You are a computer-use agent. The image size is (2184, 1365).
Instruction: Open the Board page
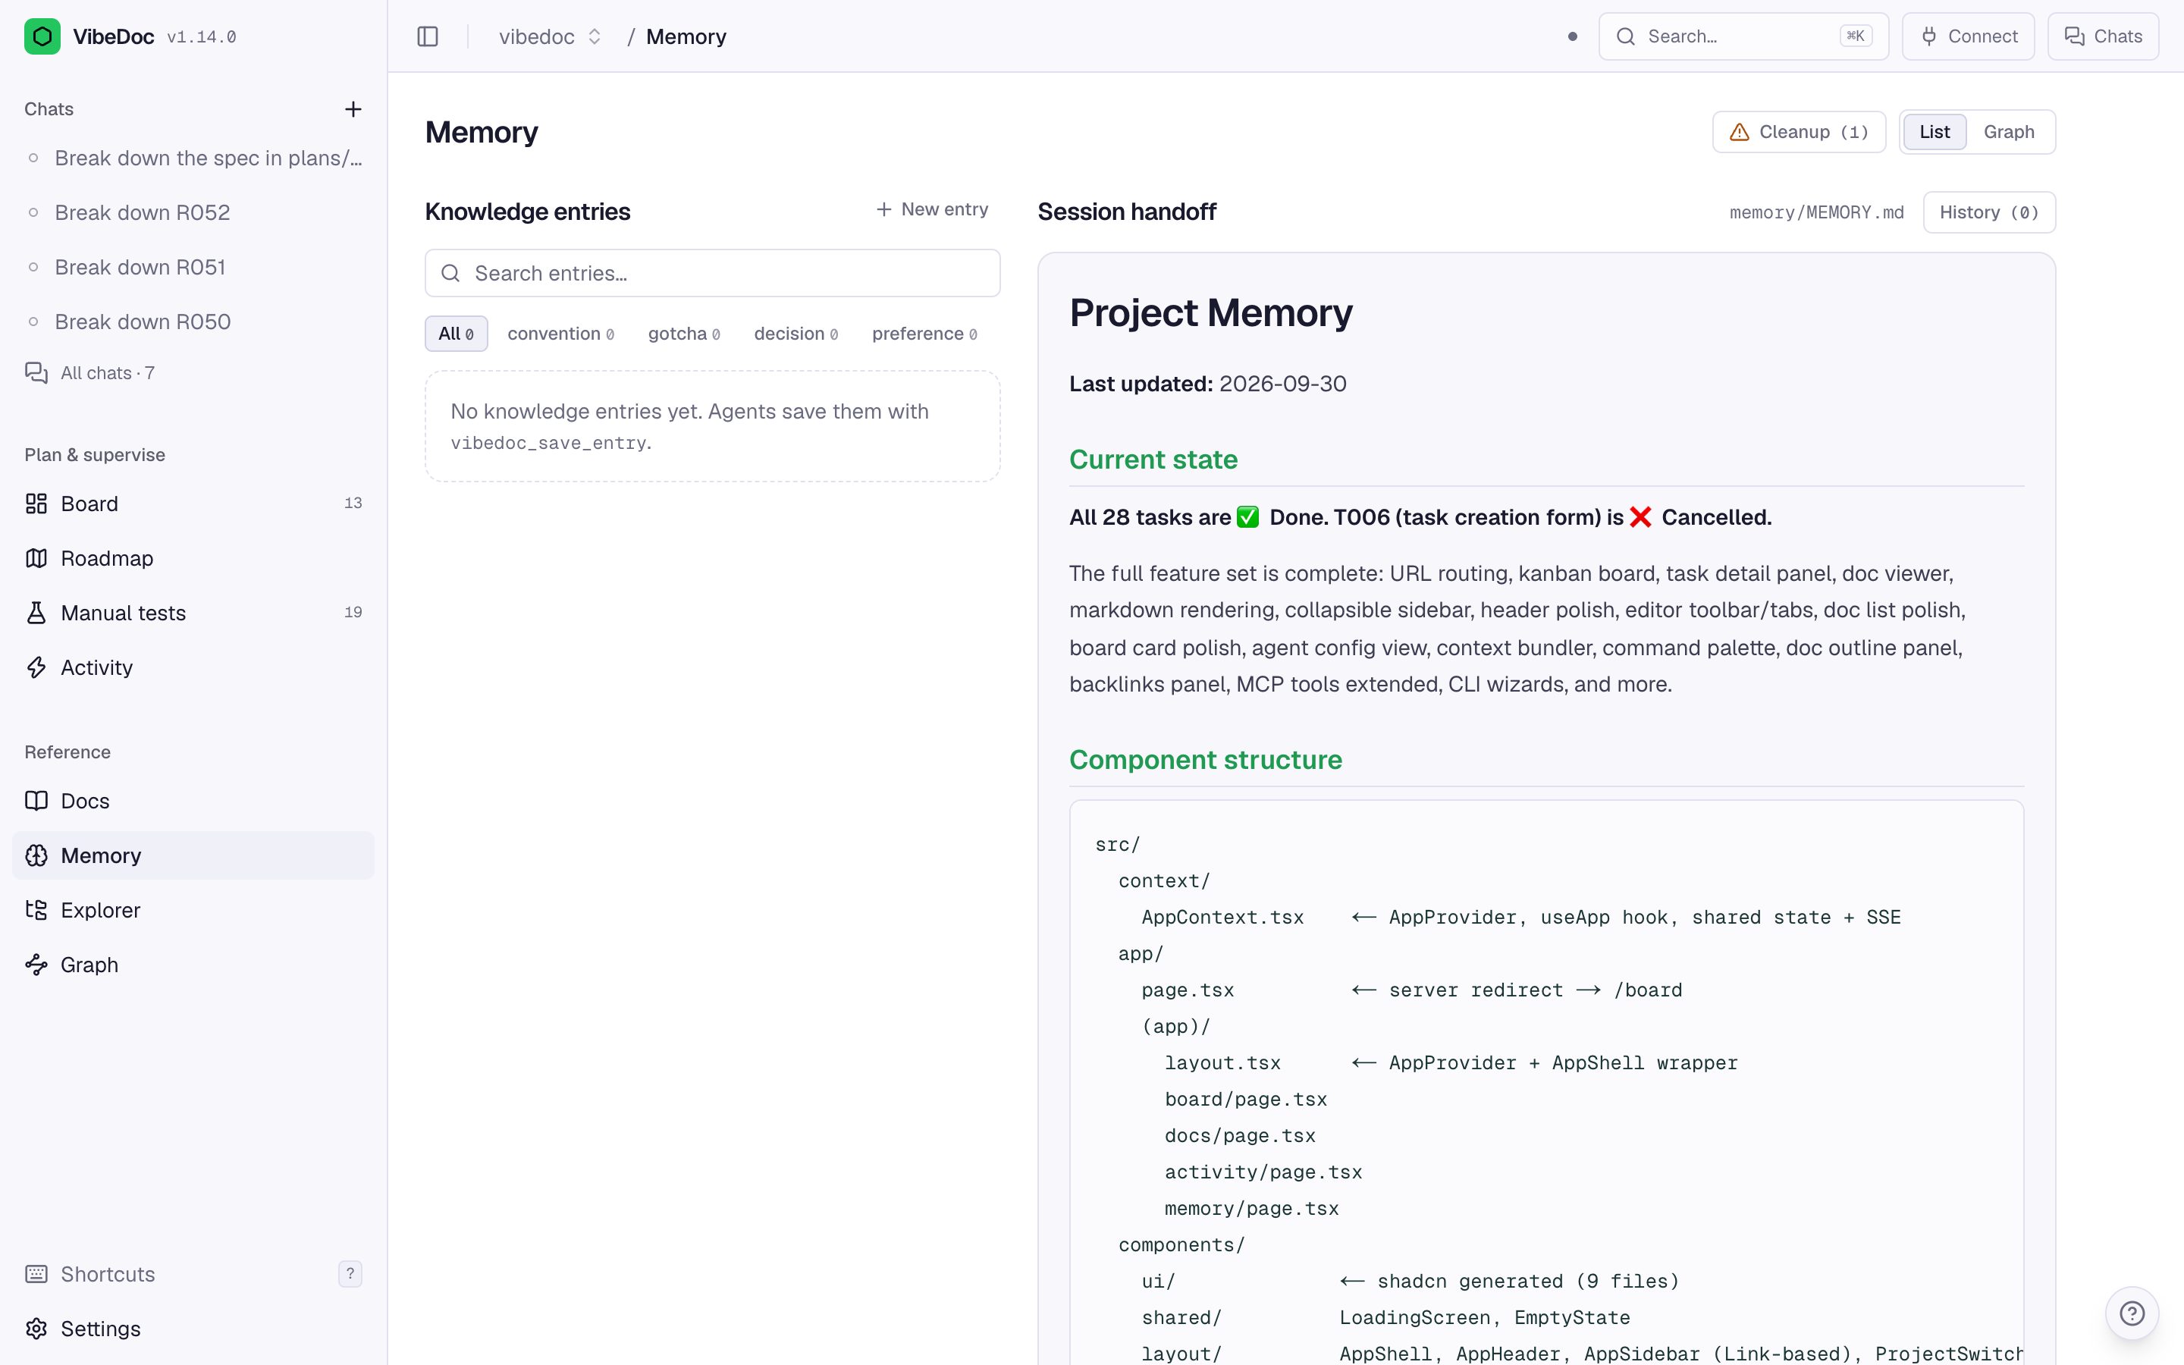click(193, 504)
